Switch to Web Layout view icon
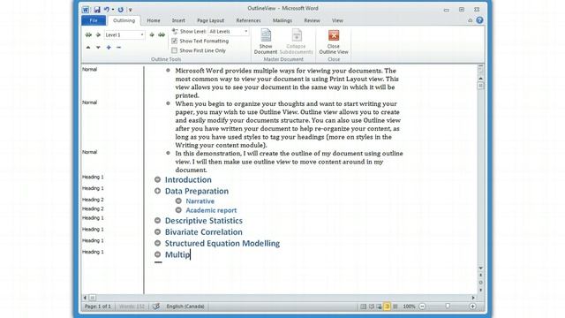 pyautogui.click(x=379, y=307)
